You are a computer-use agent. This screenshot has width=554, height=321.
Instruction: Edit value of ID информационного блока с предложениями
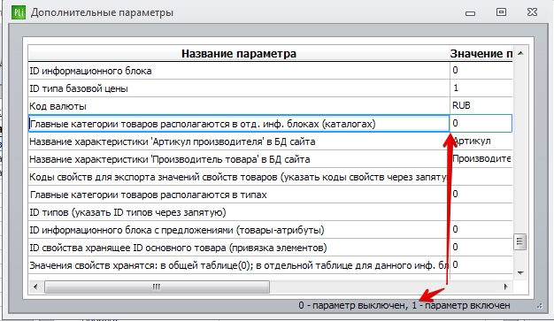point(481,230)
